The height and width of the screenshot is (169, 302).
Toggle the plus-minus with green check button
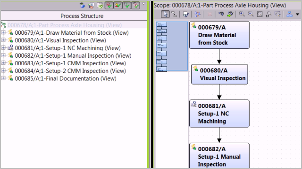click(117, 5)
